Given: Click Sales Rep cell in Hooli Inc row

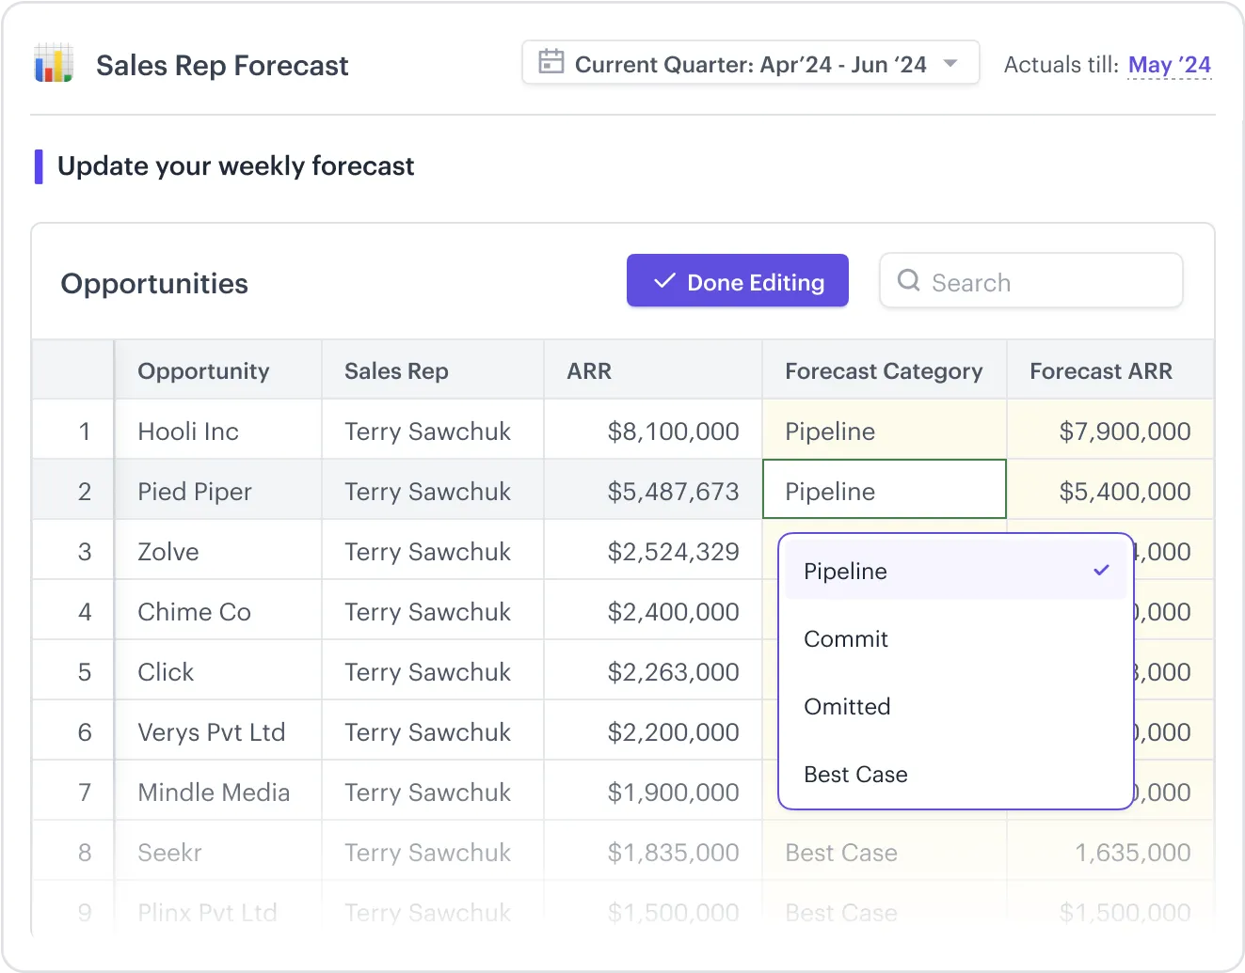Looking at the screenshot, I should pos(433,430).
